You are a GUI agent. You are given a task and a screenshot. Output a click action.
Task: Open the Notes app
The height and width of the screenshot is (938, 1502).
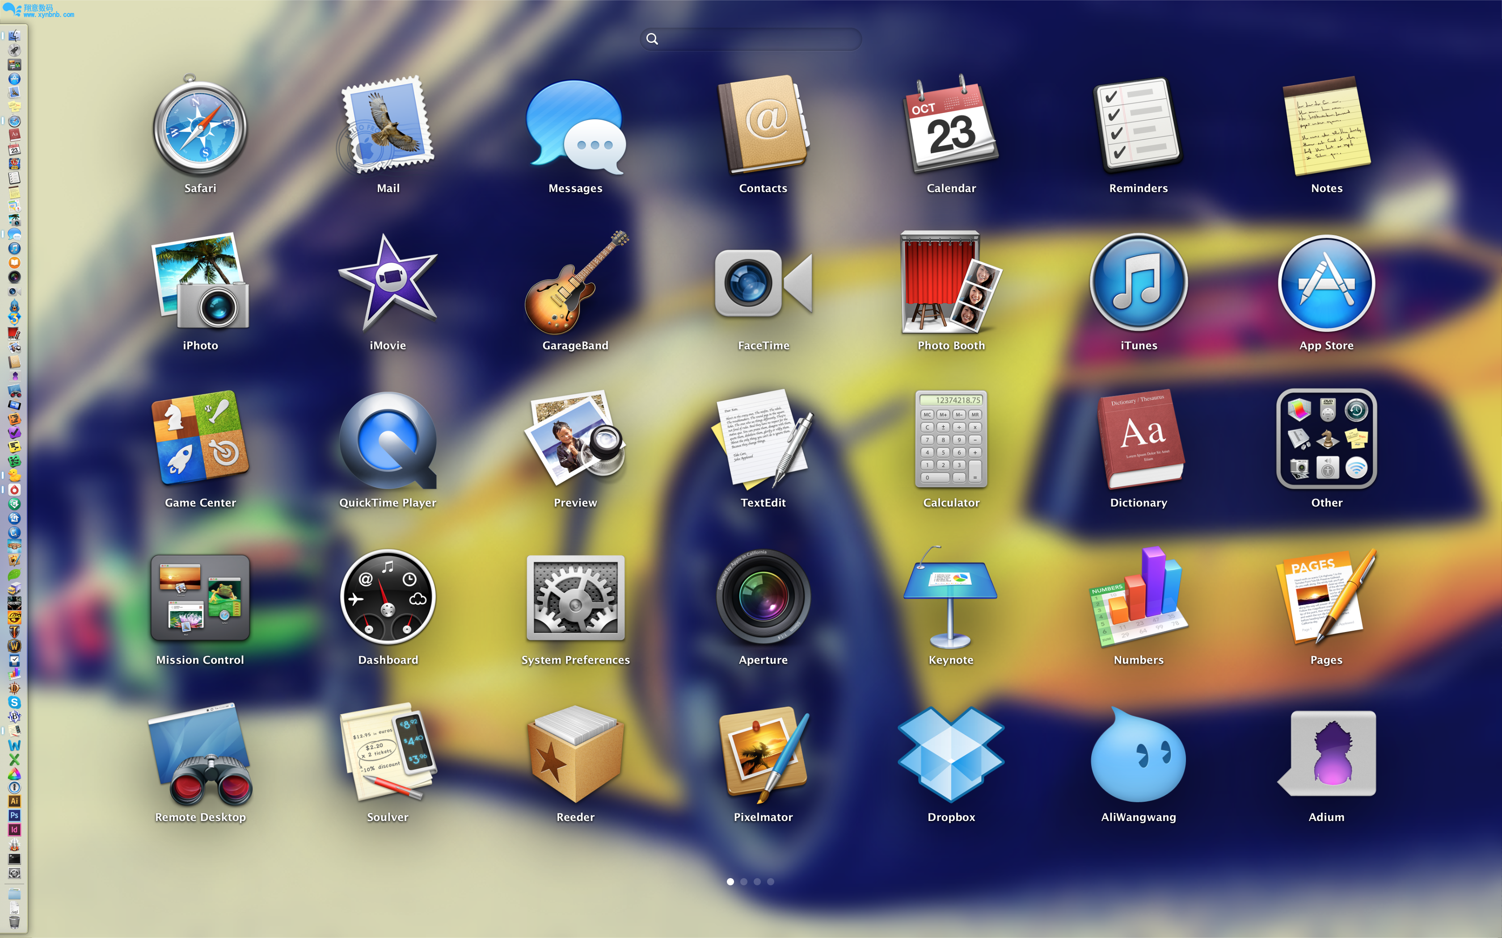click(x=1326, y=126)
